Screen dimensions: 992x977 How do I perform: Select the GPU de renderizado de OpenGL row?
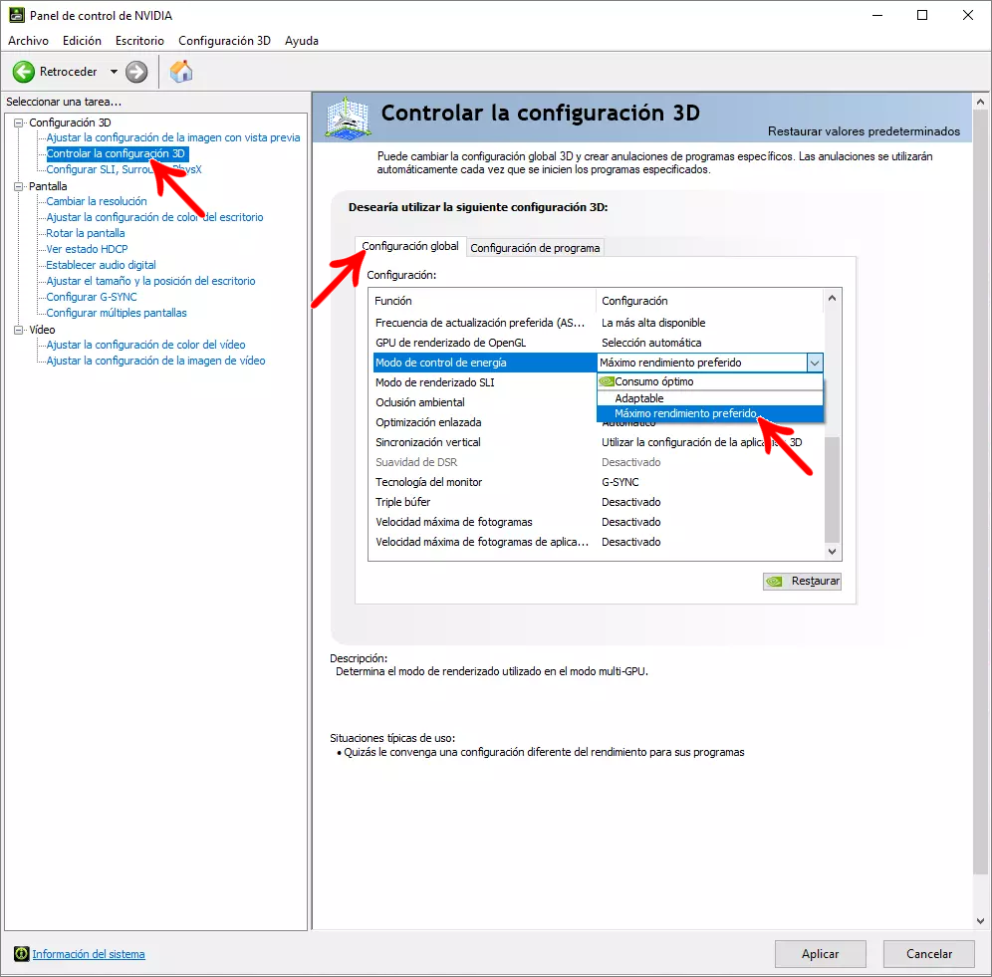pos(599,343)
